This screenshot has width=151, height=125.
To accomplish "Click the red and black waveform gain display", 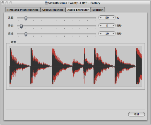I will coord(76,66).
